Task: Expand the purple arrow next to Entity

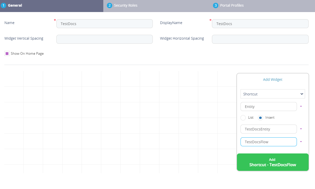Action: [x=301, y=106]
